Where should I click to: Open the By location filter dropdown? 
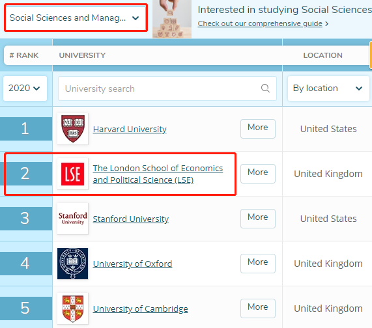coord(328,89)
